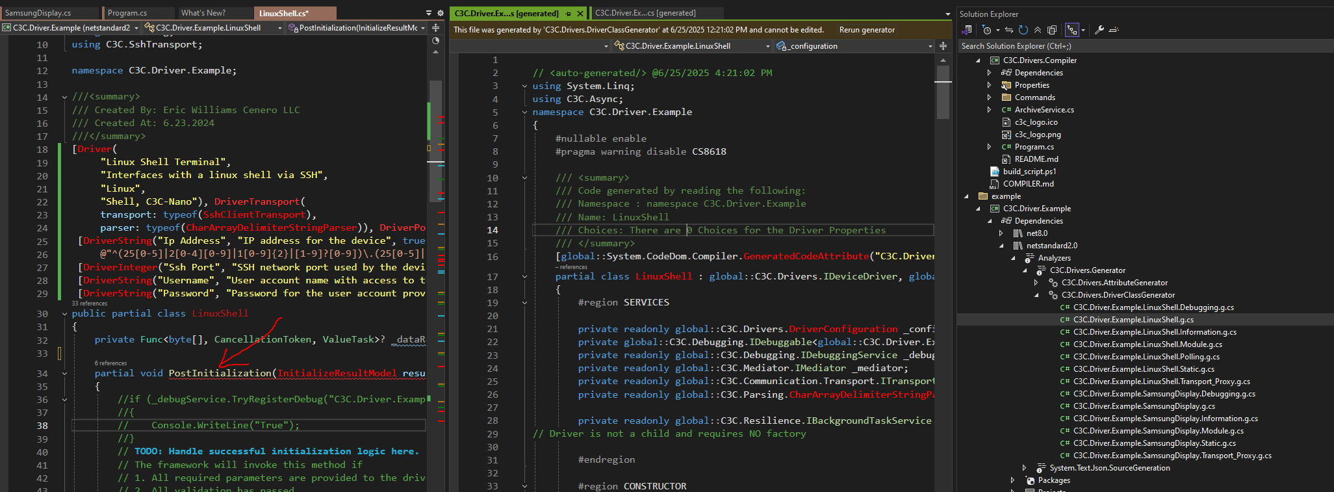This screenshot has height=492, width=1334.
Task: Switch to the Program.cs tab
Action: pyautogui.click(x=127, y=13)
